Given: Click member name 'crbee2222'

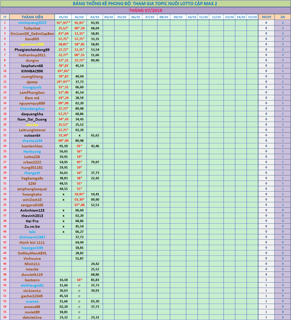Looking at the screenshot, I should tap(32, 162).
